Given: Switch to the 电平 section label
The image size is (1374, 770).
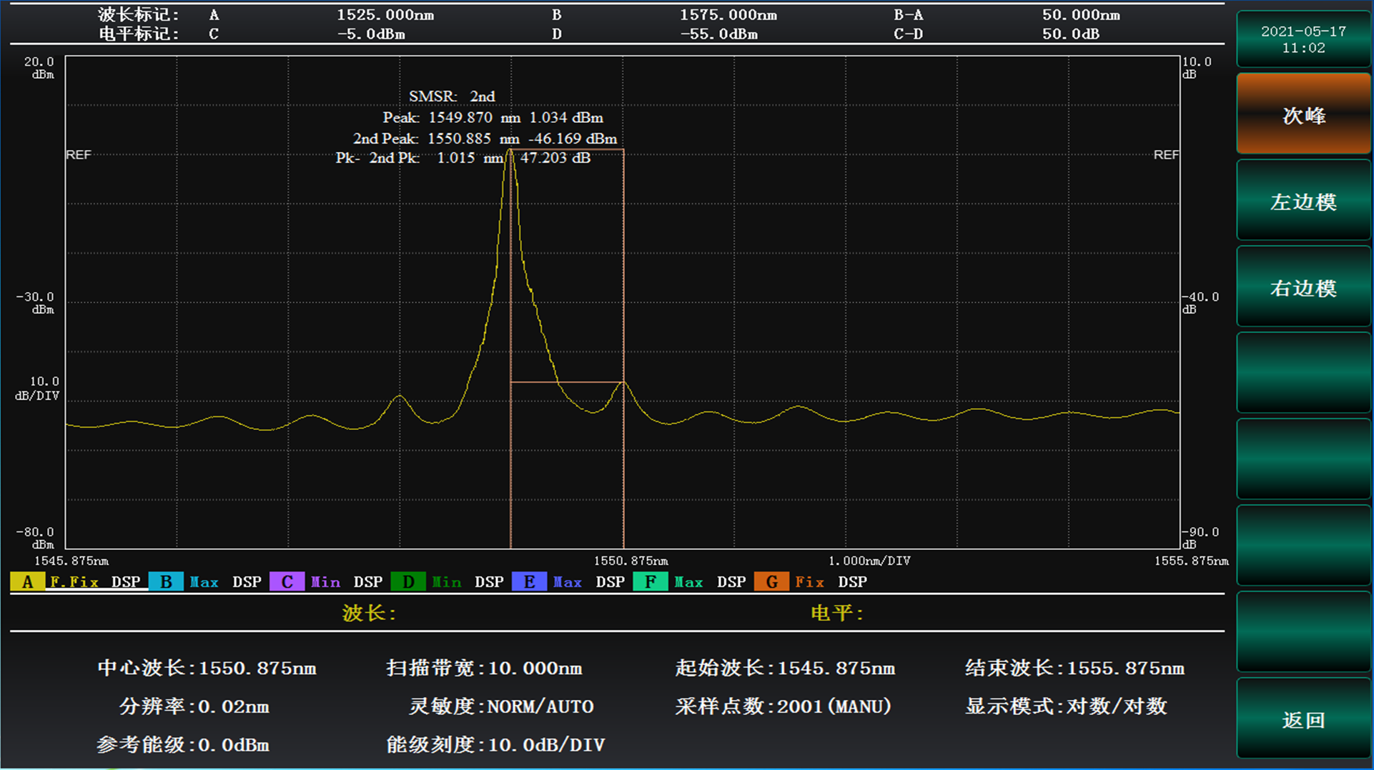Looking at the screenshot, I should click(837, 614).
